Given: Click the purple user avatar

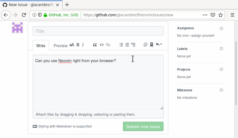Looking at the screenshot, I should click(x=17, y=28).
